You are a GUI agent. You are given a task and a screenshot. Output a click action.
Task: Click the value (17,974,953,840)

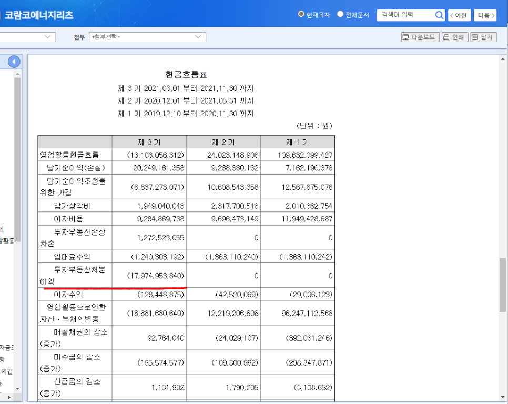[x=156, y=276]
